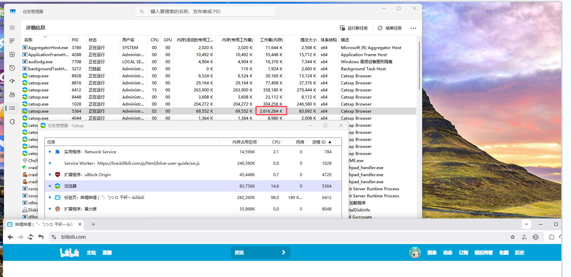Image resolution: width=571 pixels, height=277 pixels.
Task: Bookmark this page with the star icon
Action: pos(513,237)
